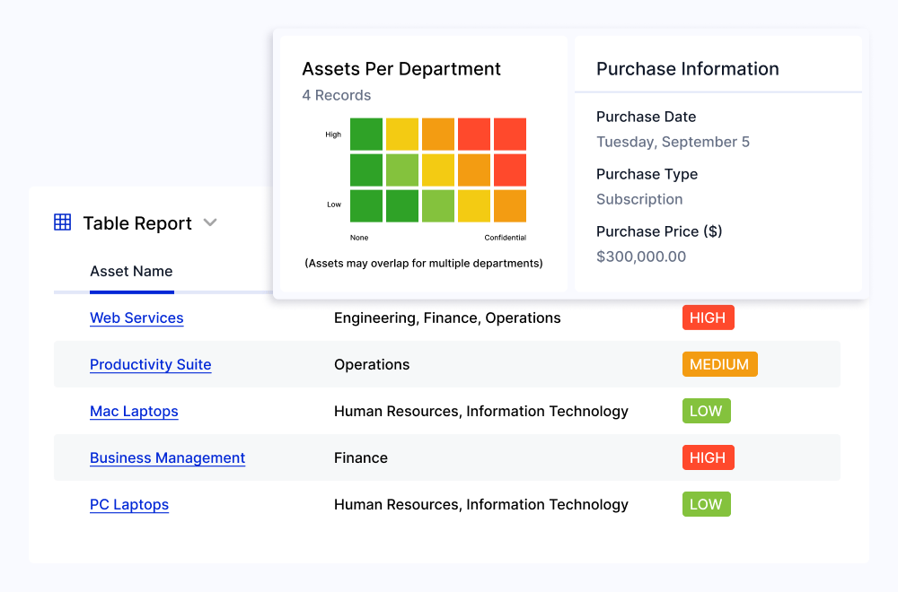Click the Confidential axis label on heatmap
Viewport: 898px width, 592px height.
click(x=505, y=238)
